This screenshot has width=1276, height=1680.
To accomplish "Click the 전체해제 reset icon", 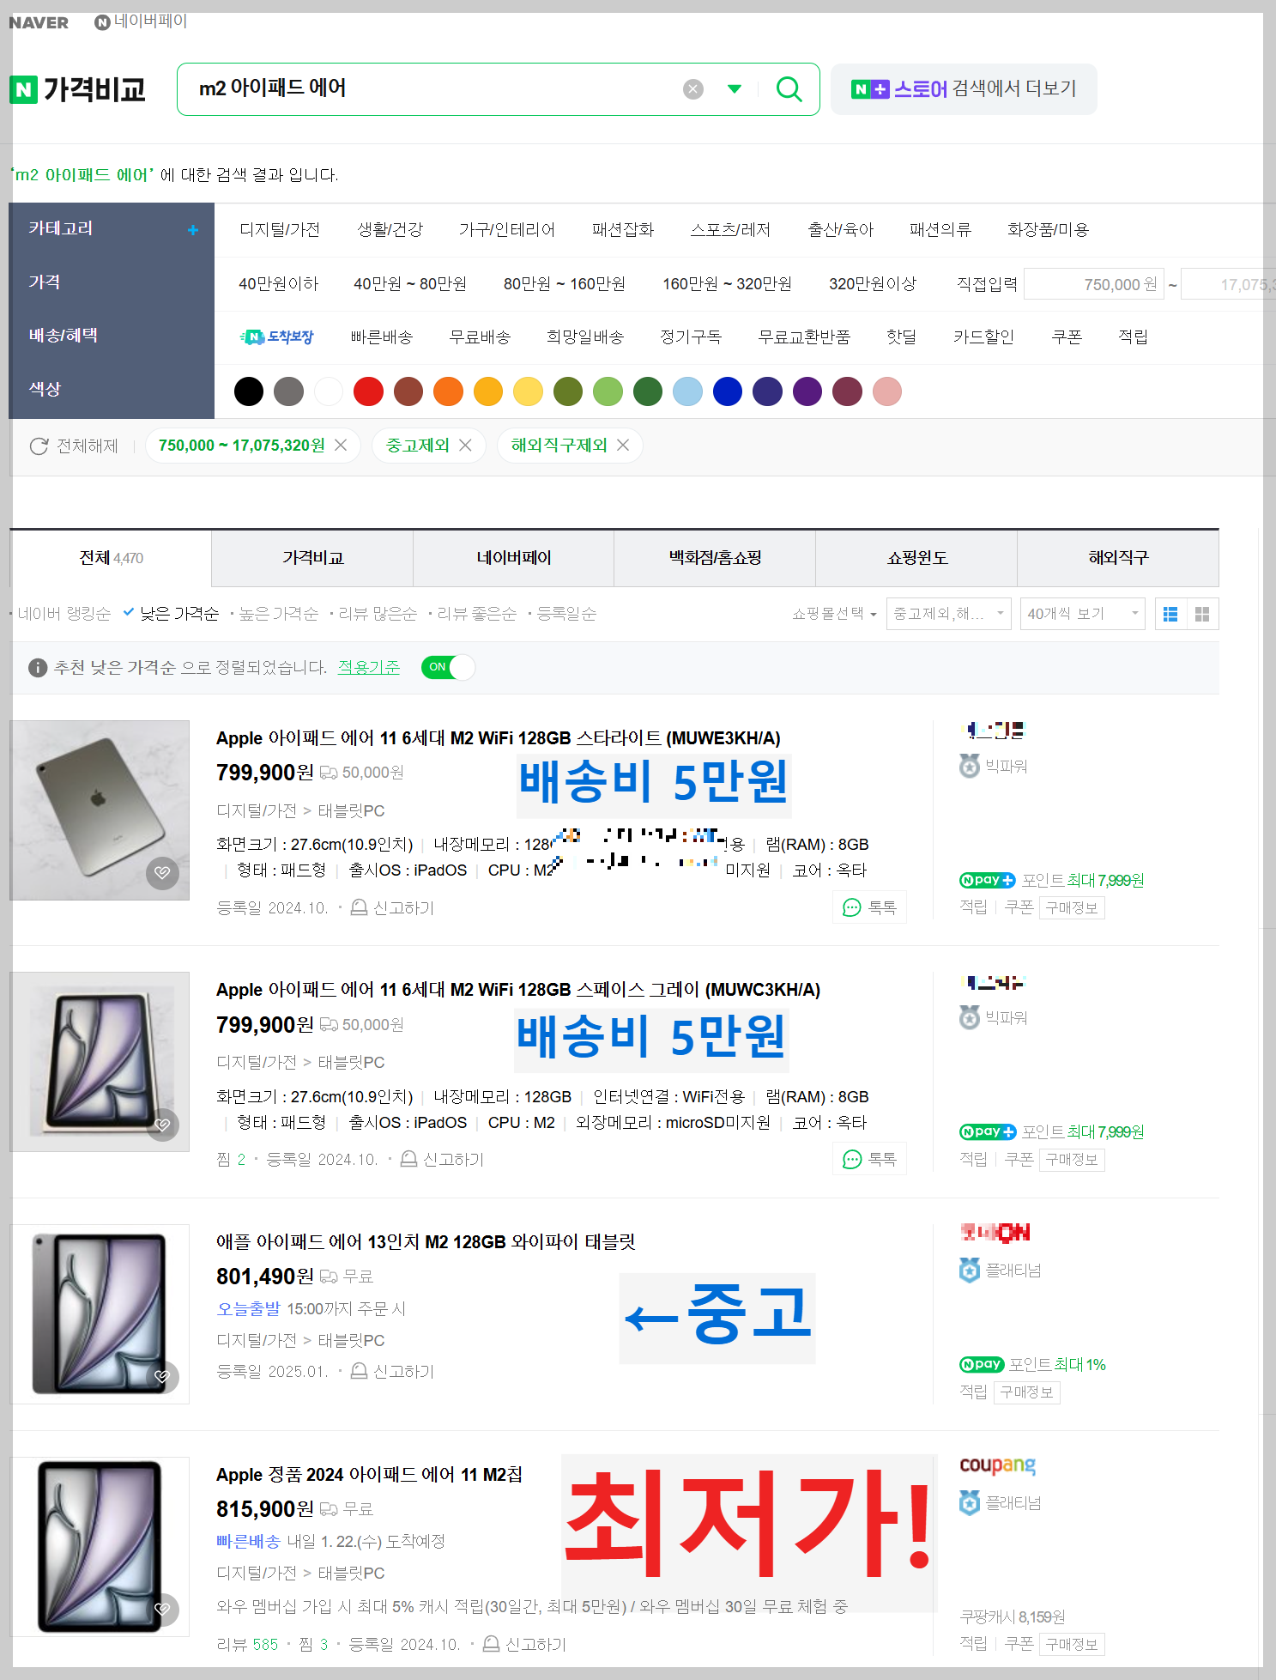I will (x=39, y=446).
